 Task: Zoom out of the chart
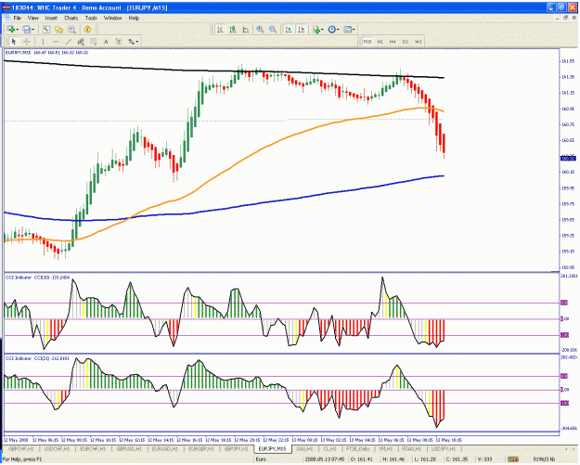(x=273, y=29)
